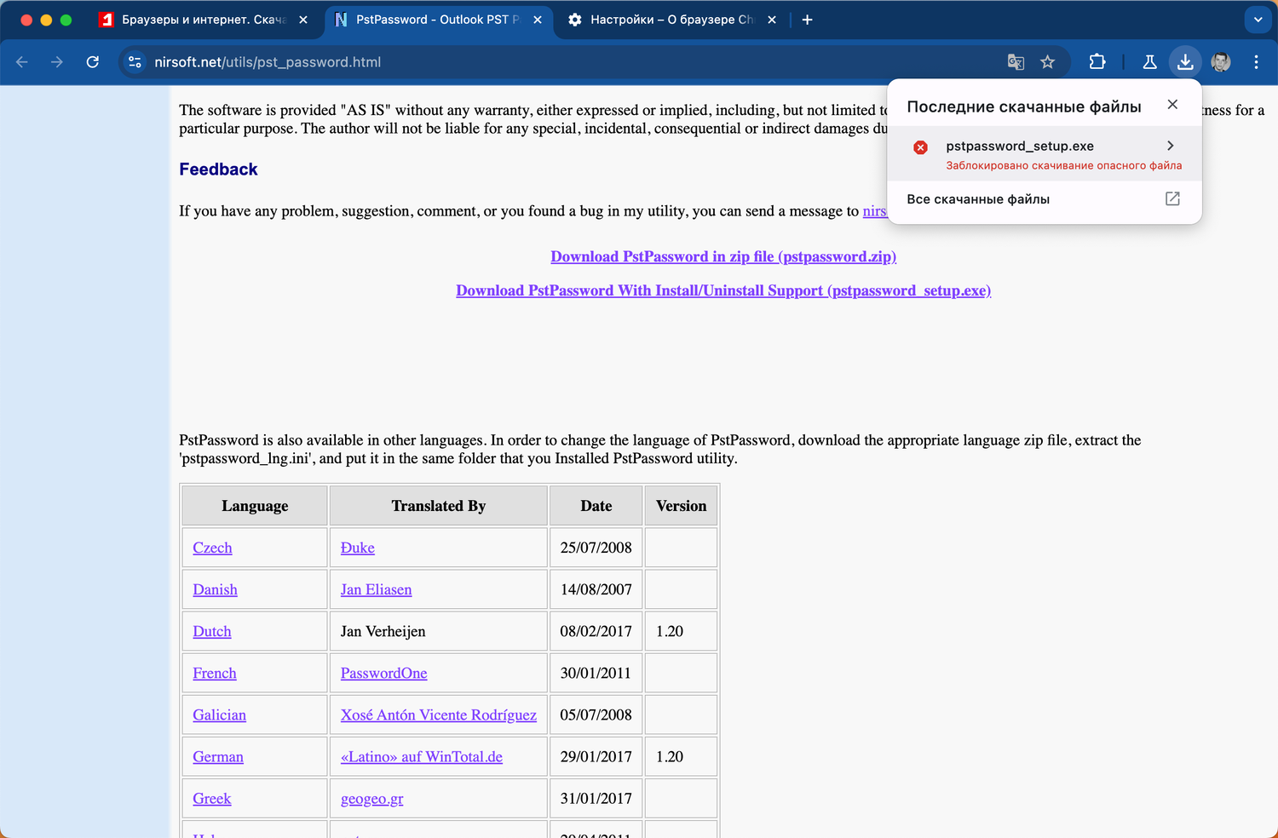The width and height of the screenshot is (1278, 838).
Task: Select the date 29/01/2017 cell
Action: click(596, 756)
